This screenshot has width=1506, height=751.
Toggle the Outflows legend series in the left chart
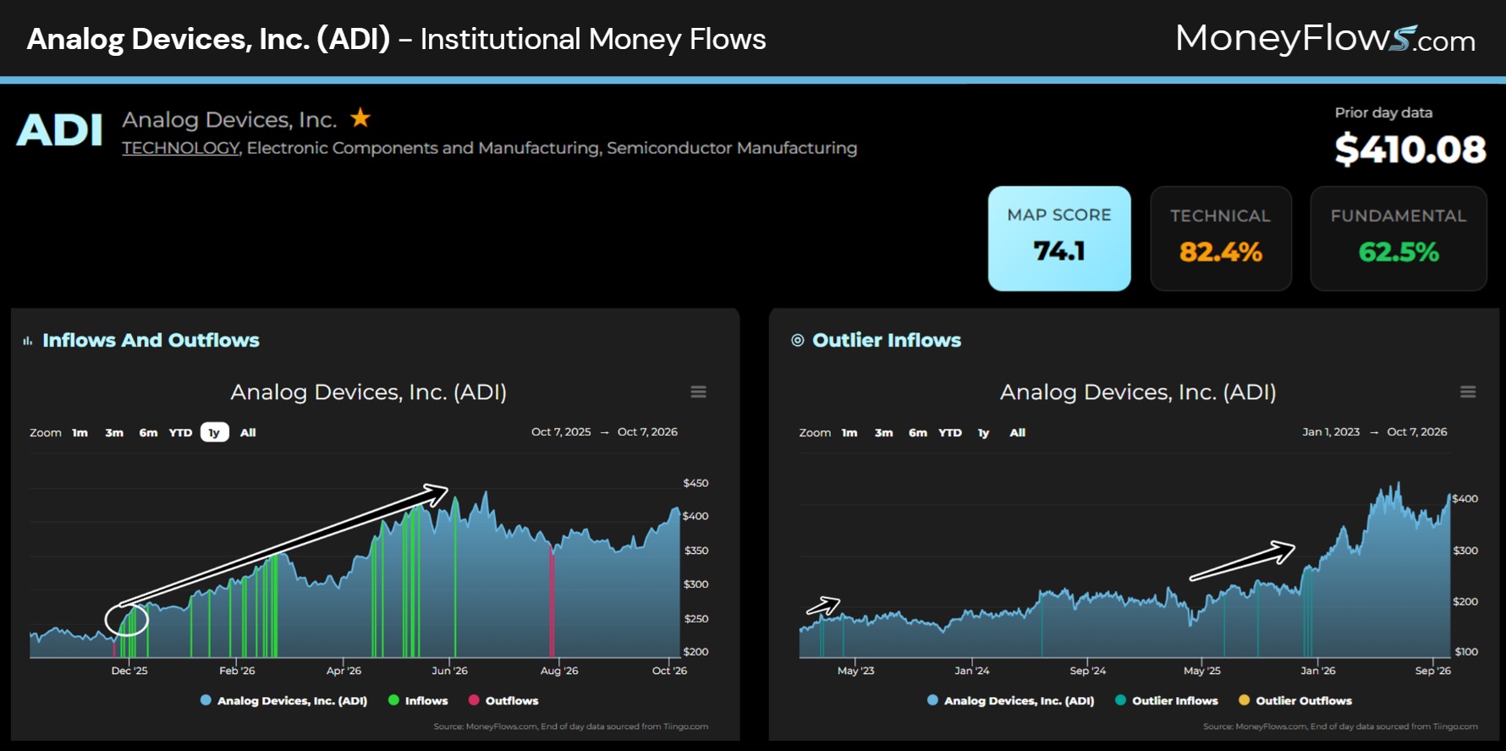503,700
